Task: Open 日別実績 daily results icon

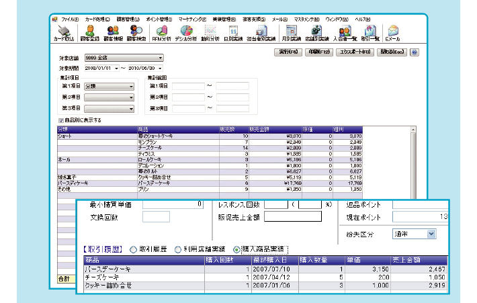Action: (x=233, y=33)
